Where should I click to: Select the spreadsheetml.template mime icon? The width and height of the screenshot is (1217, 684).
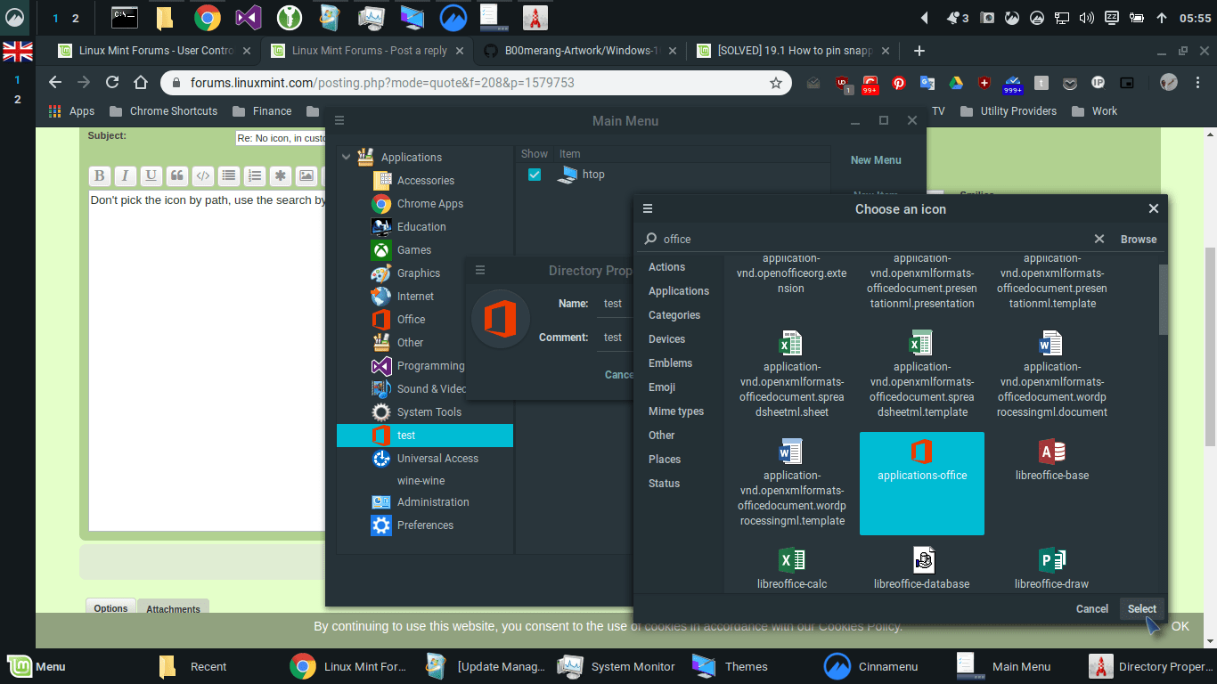click(x=922, y=374)
